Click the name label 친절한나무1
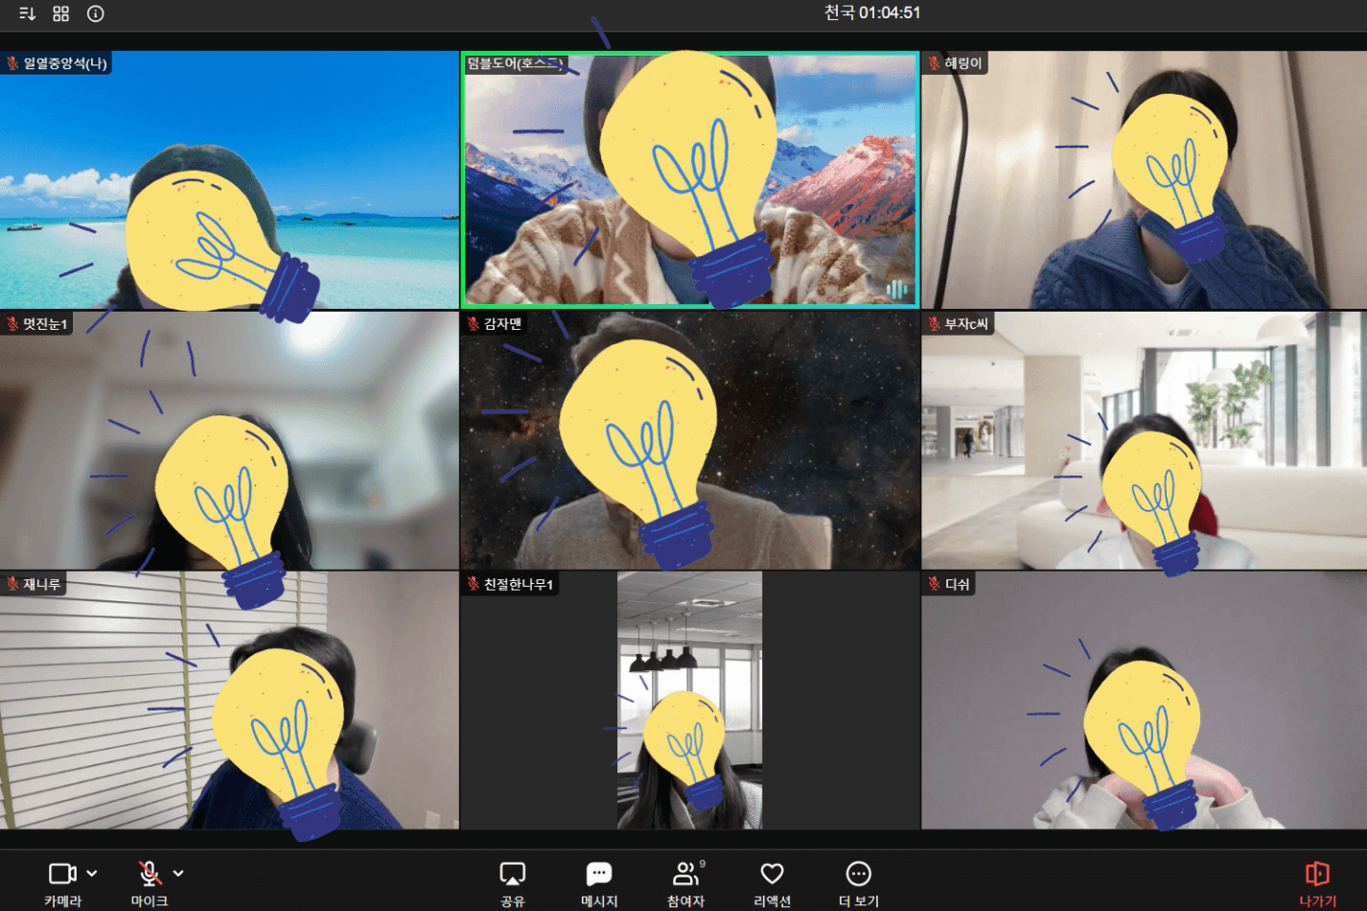The height and width of the screenshot is (911, 1367). pos(519,584)
